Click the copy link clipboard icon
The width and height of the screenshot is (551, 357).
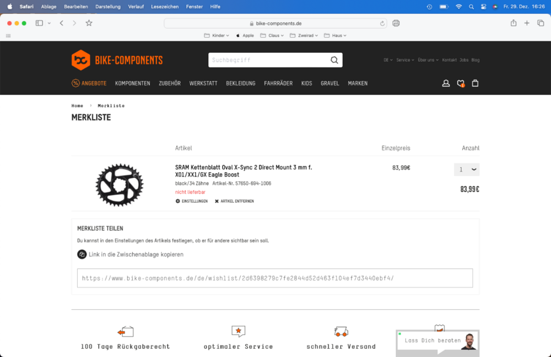tap(82, 254)
